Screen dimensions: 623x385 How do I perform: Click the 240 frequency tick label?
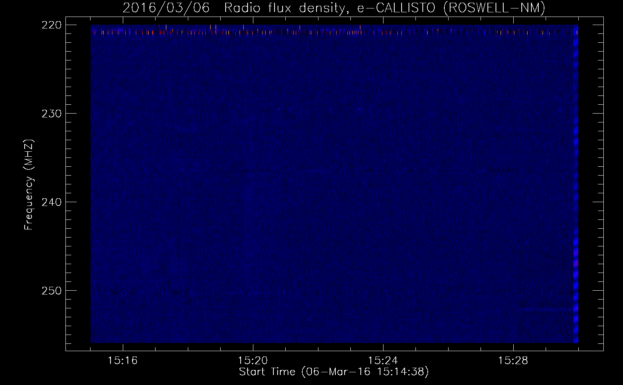pyautogui.click(x=51, y=202)
